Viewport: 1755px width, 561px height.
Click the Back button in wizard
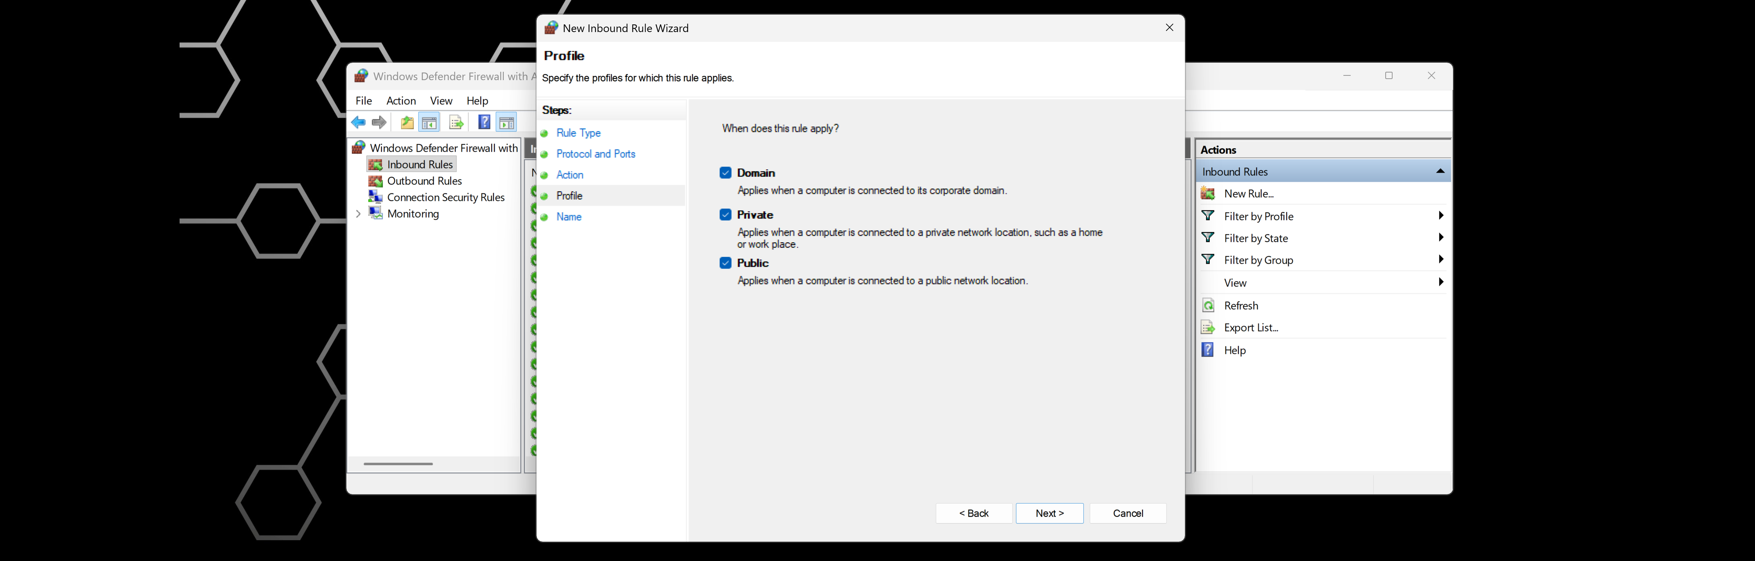[x=974, y=513]
